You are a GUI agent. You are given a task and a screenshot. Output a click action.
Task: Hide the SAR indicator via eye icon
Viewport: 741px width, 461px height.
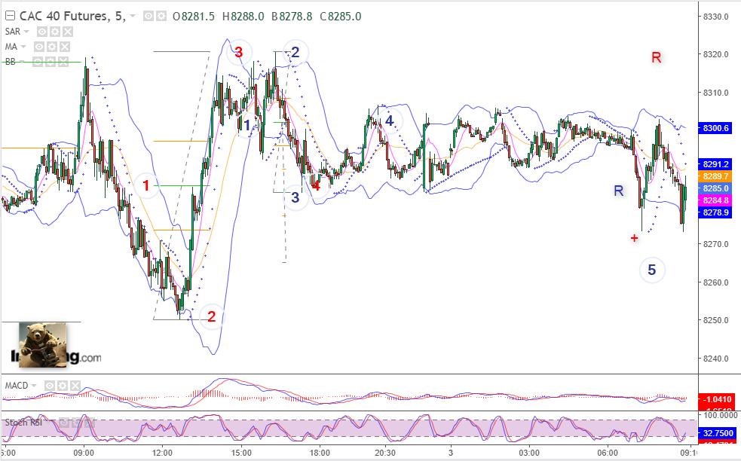click(x=42, y=32)
